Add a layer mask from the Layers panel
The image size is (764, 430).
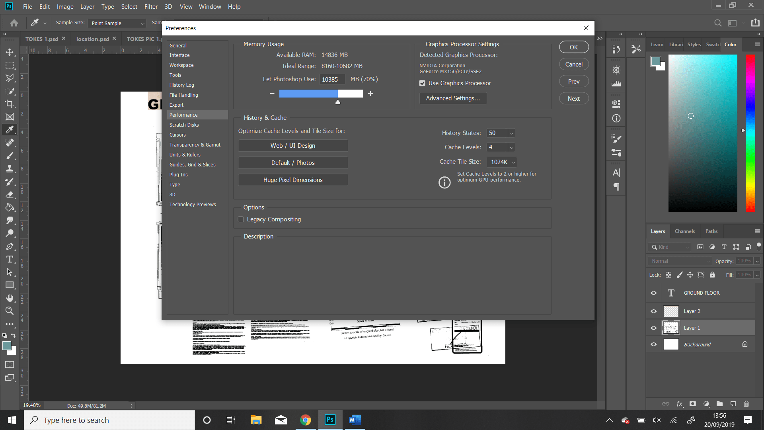point(693,404)
